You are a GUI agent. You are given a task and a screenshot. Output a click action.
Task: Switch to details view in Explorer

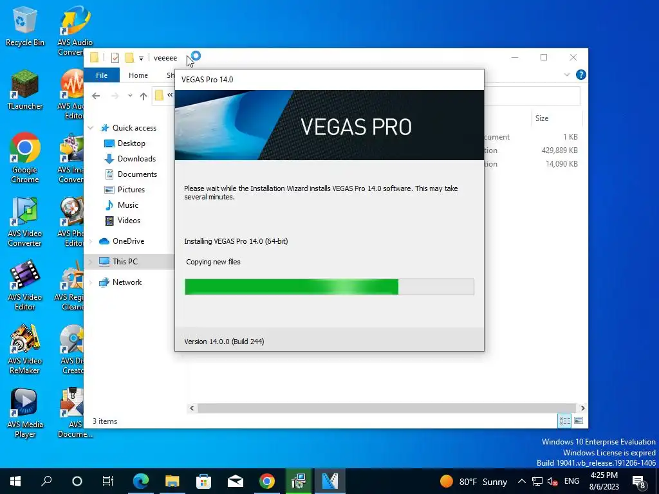coord(564,421)
